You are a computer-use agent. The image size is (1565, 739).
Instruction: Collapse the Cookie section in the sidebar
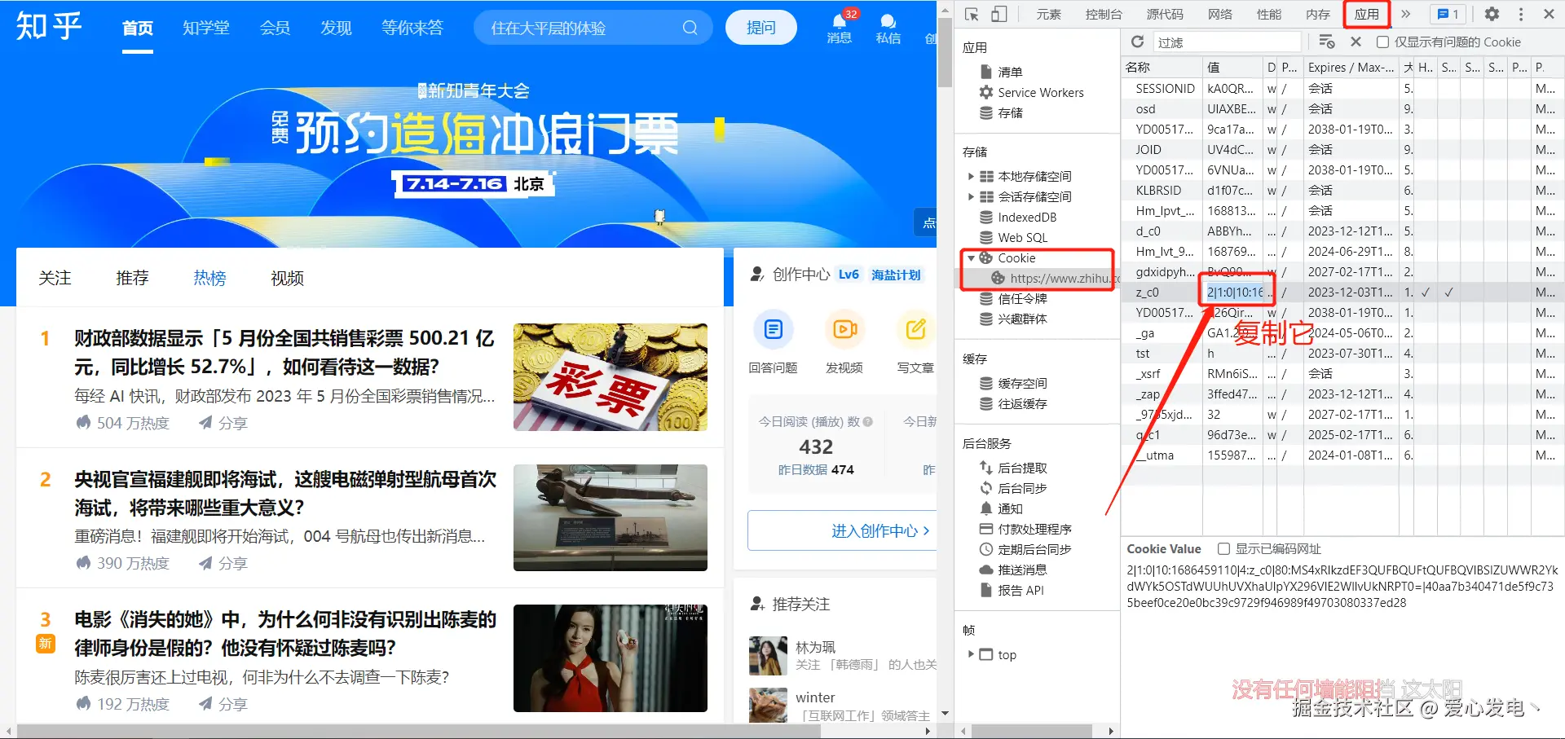(x=972, y=257)
